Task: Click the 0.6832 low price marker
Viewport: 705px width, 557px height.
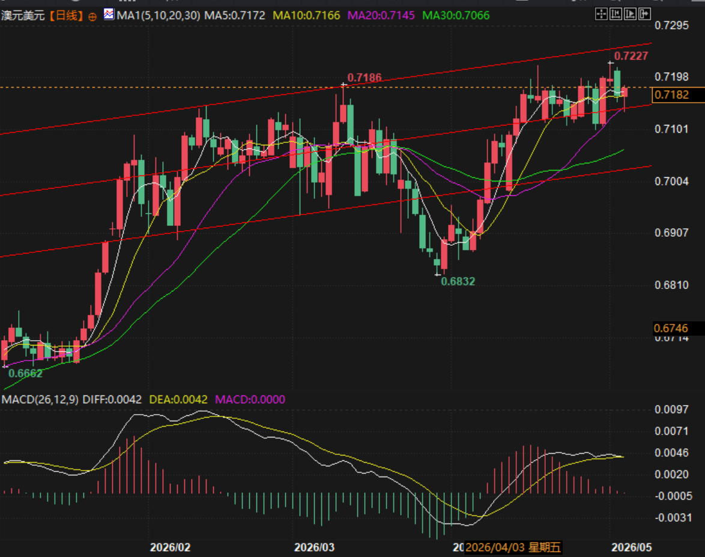Action: 458,282
